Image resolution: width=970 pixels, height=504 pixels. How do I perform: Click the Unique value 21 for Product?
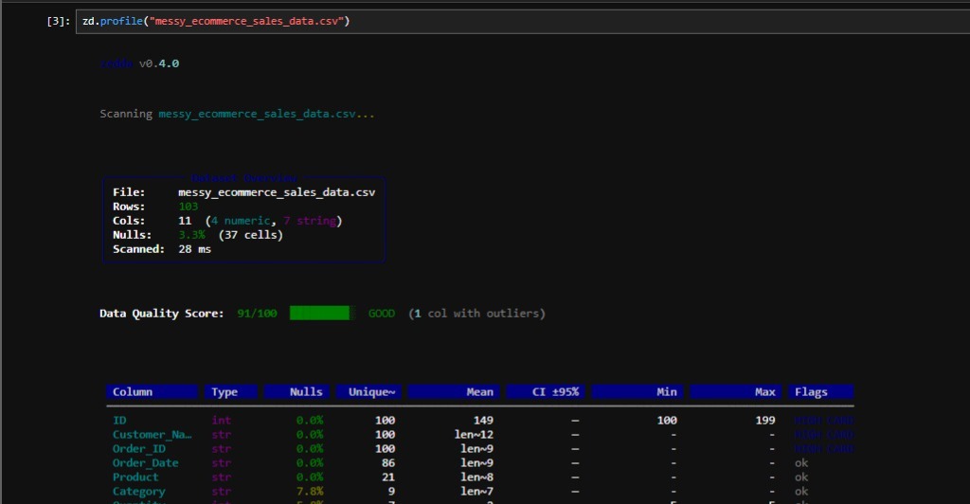click(388, 477)
